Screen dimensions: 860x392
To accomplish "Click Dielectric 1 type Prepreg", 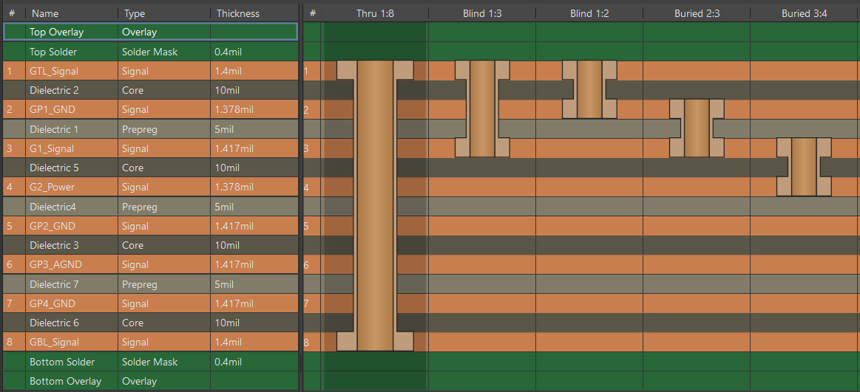I will click(x=139, y=129).
